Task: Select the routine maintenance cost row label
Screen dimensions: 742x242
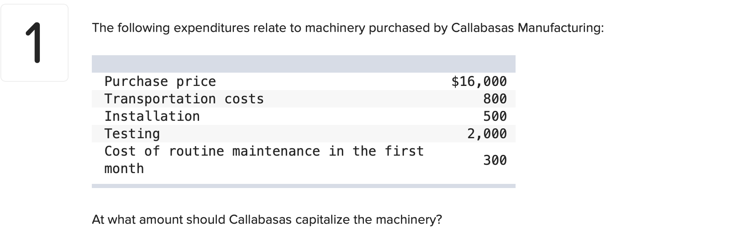Action: pos(264,160)
